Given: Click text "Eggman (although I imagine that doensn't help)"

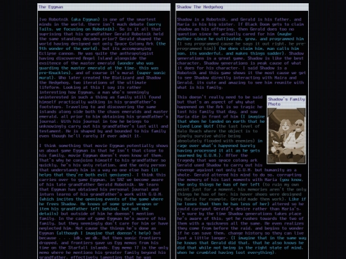Looking at the screenshot, I should coord(95,233).
